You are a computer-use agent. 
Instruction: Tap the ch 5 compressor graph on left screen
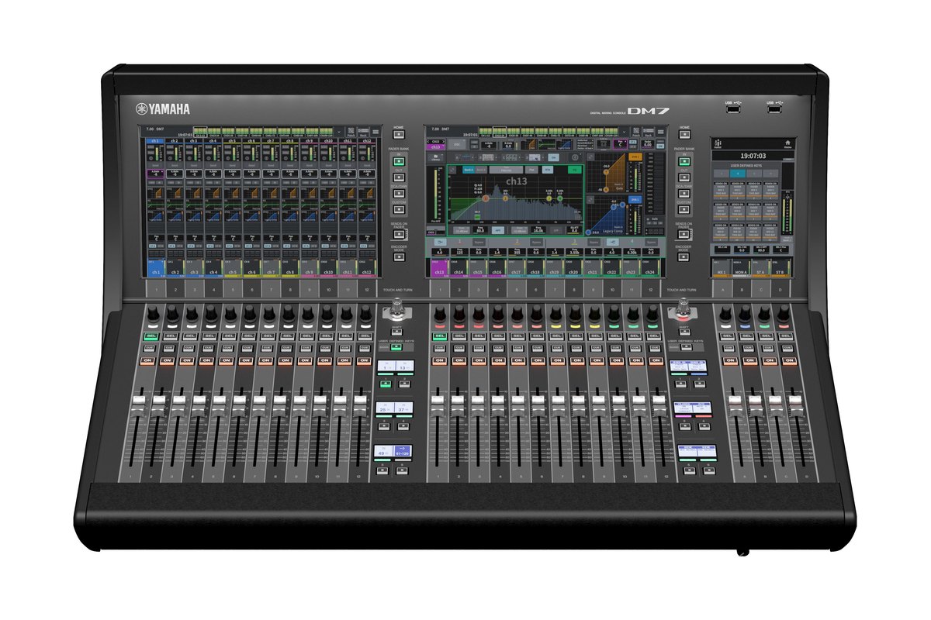[232, 216]
